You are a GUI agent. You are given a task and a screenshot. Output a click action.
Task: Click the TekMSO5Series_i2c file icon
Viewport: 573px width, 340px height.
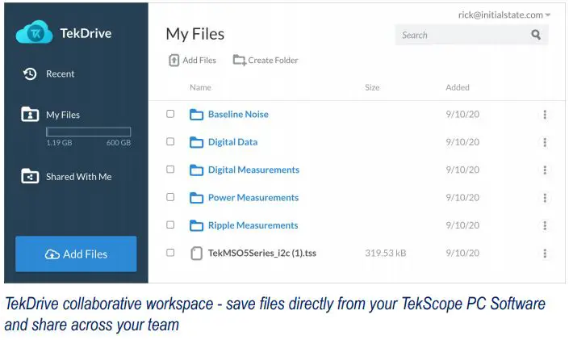click(197, 254)
